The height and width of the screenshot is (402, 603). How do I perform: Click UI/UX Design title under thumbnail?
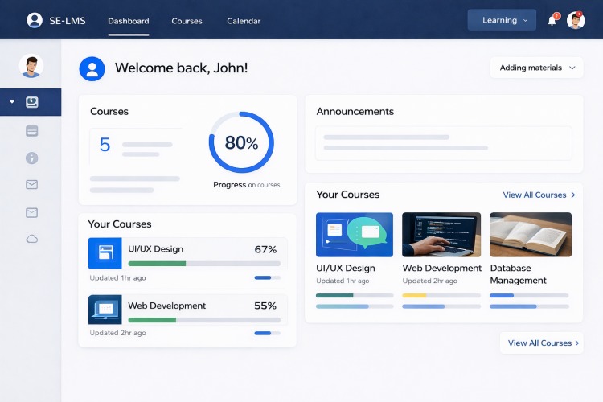(346, 268)
